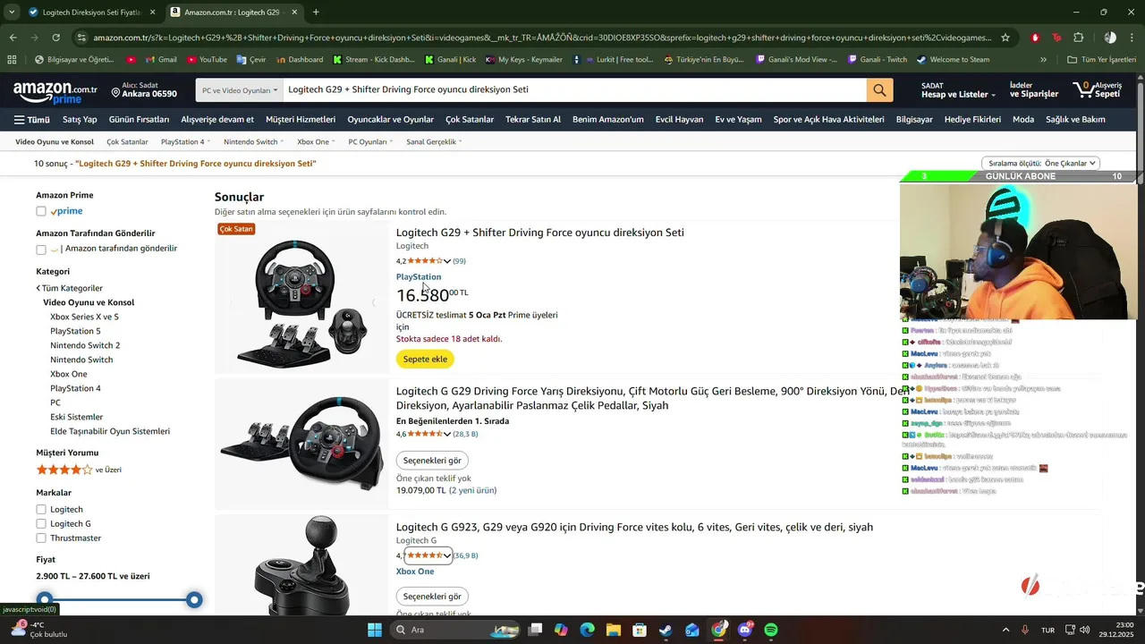
Task: Open the Welcome to Steam bookmark
Action: point(952,60)
